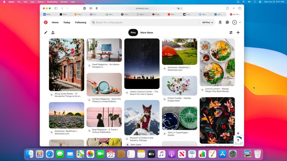287x161 pixels.
Task: Open the dark floral pattern pin
Action: (217, 120)
